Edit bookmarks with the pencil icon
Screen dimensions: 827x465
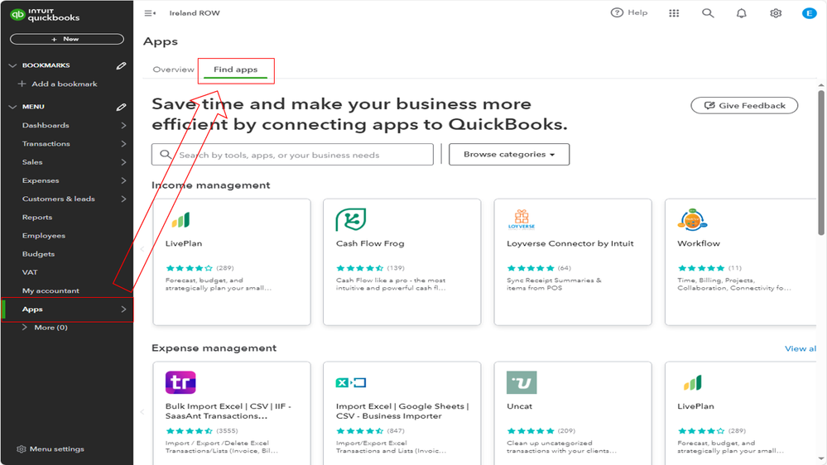pos(121,65)
